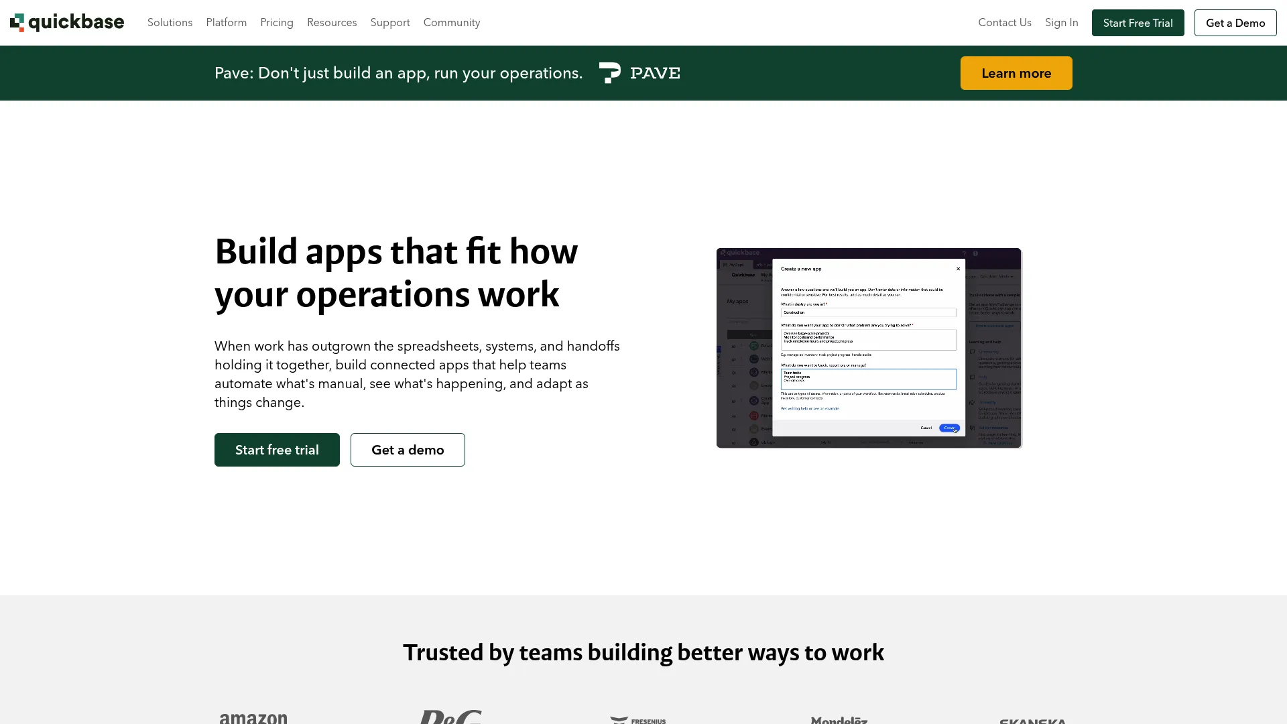Click the hero Start free trial button

coord(277,450)
